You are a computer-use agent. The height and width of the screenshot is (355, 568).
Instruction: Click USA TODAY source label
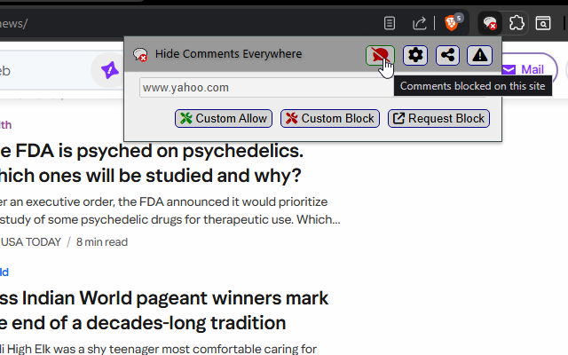[31, 242]
